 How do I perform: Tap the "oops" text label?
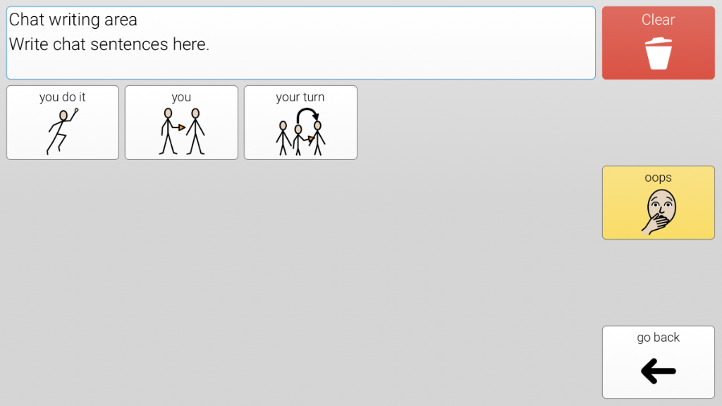[658, 178]
